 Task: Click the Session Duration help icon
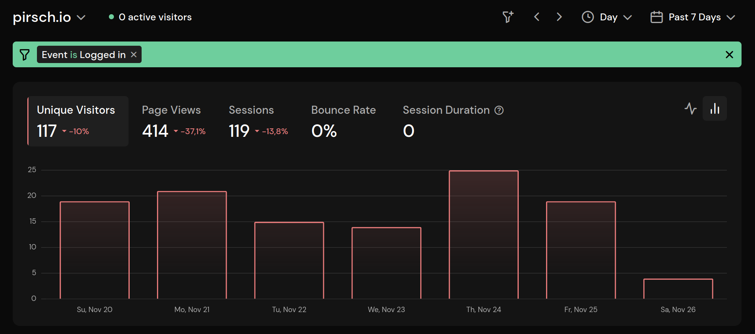[499, 110]
